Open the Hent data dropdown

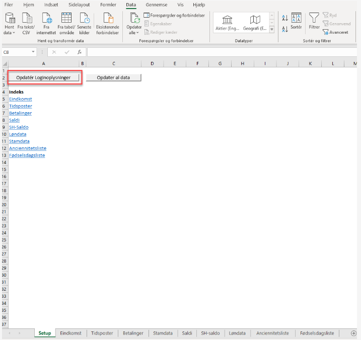(x=9, y=24)
